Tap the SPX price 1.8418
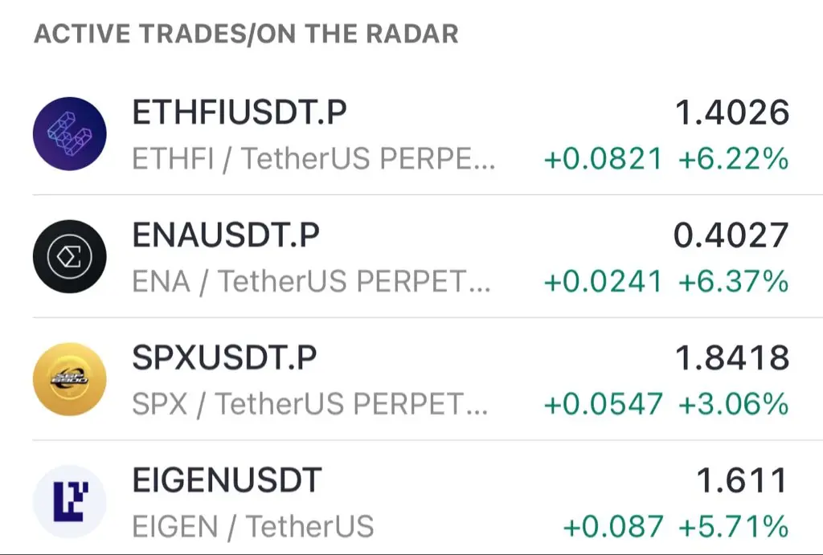Viewport: 823px width, 555px height. tap(732, 357)
